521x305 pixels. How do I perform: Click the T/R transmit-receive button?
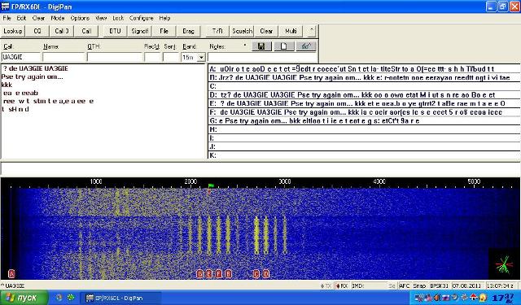(217, 31)
